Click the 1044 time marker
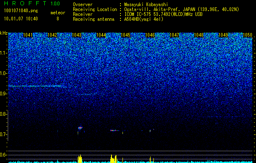Screen dimensions: 256x163 [x=101, y=35]
